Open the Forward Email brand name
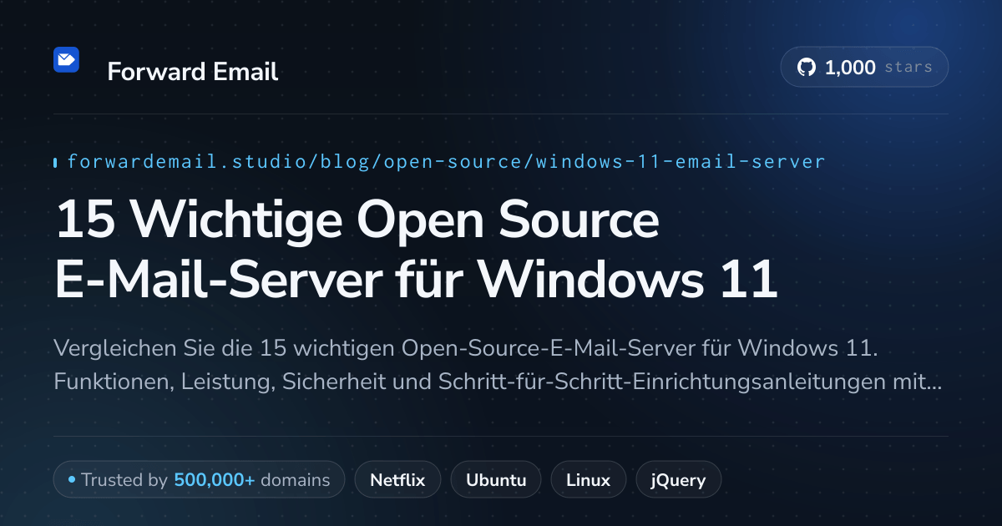Image resolution: width=1002 pixels, height=526 pixels. click(193, 72)
